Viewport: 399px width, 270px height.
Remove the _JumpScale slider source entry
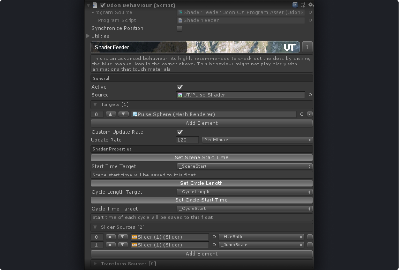(x=310, y=245)
